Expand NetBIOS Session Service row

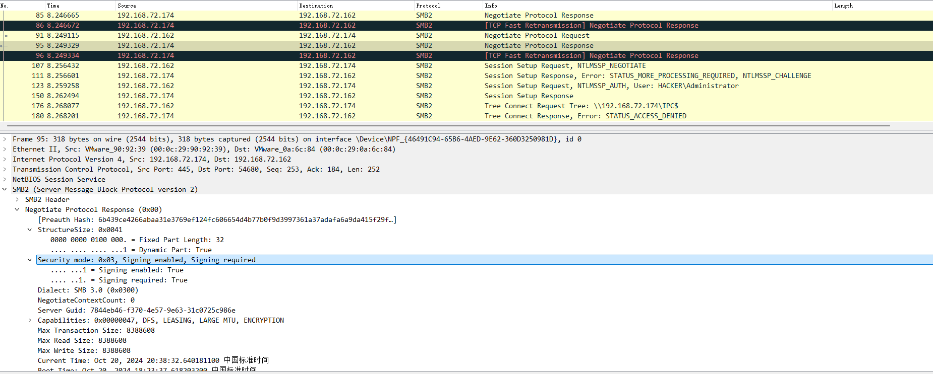5,180
